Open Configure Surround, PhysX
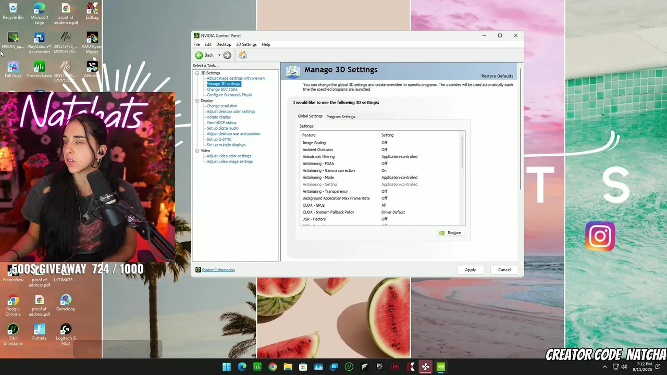 pyautogui.click(x=229, y=95)
